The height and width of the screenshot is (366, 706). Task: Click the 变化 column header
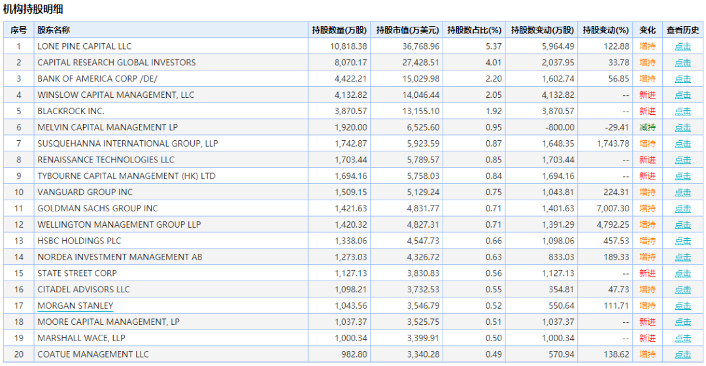[647, 30]
